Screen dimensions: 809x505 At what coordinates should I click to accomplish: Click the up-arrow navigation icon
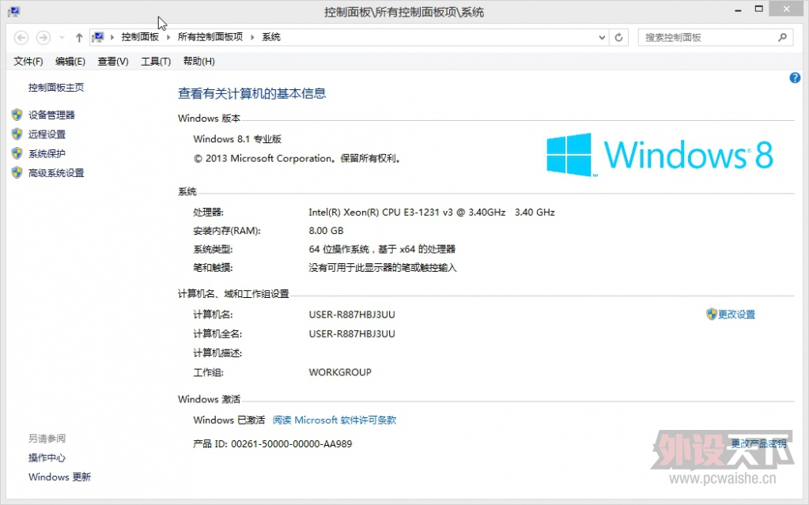coord(79,36)
